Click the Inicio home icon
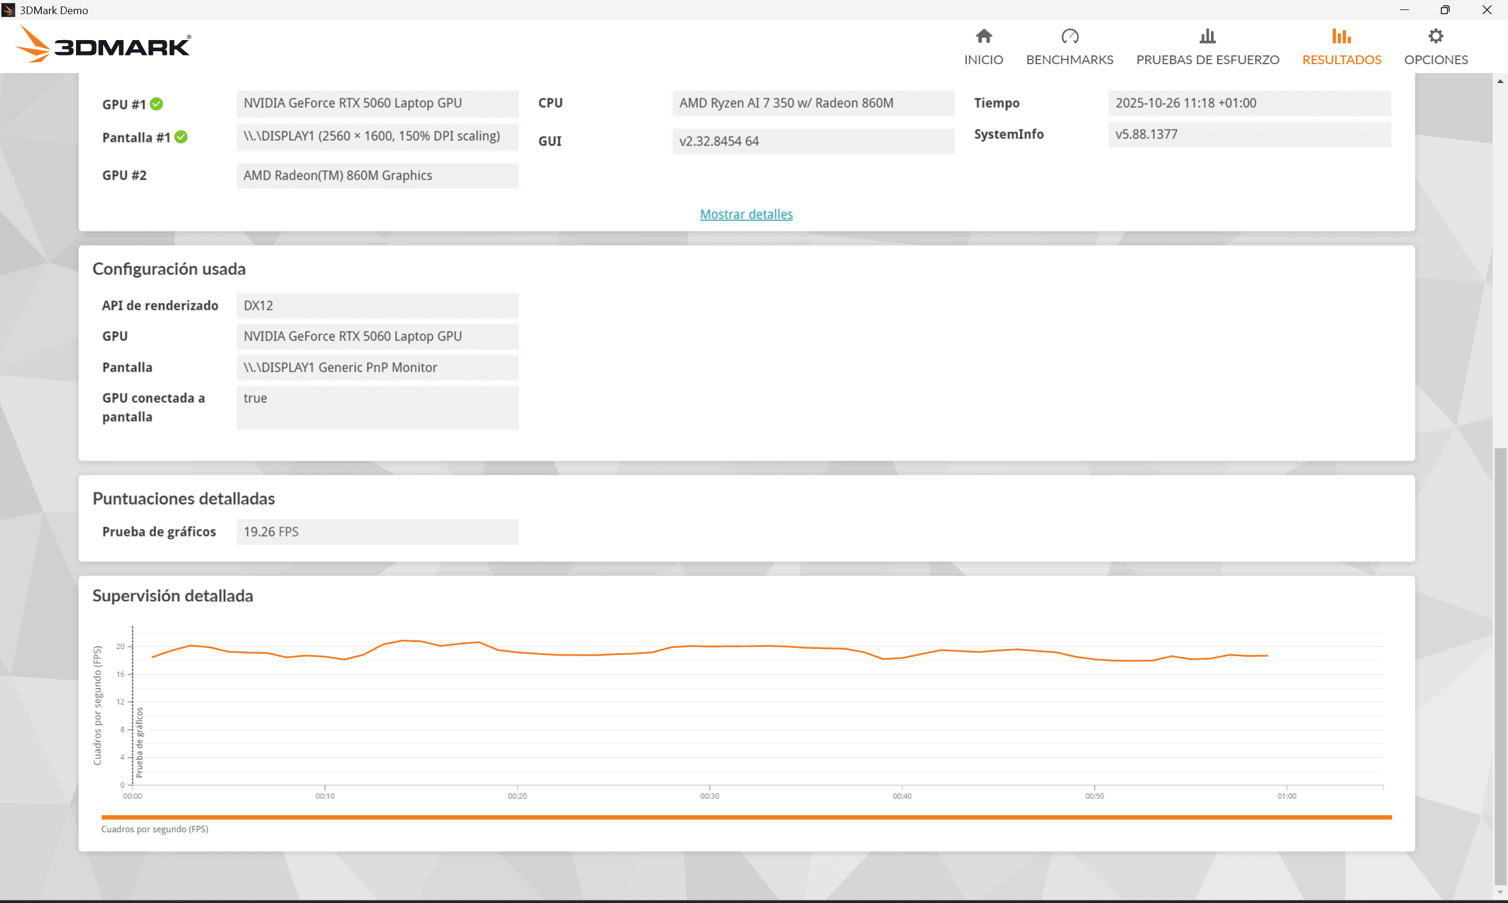The image size is (1508, 903). click(984, 37)
